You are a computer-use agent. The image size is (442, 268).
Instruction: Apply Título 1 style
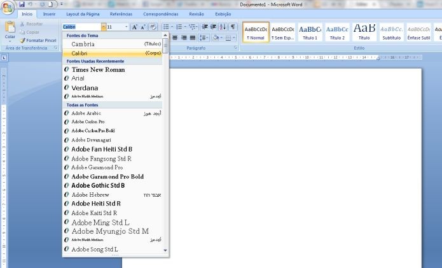(310, 32)
